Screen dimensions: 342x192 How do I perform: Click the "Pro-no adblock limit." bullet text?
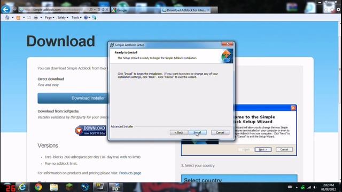click(x=61, y=164)
